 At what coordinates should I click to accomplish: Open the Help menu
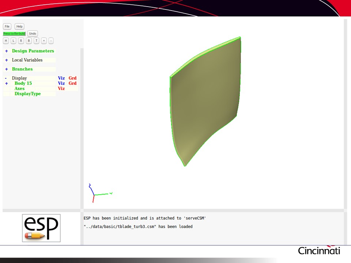(x=19, y=26)
